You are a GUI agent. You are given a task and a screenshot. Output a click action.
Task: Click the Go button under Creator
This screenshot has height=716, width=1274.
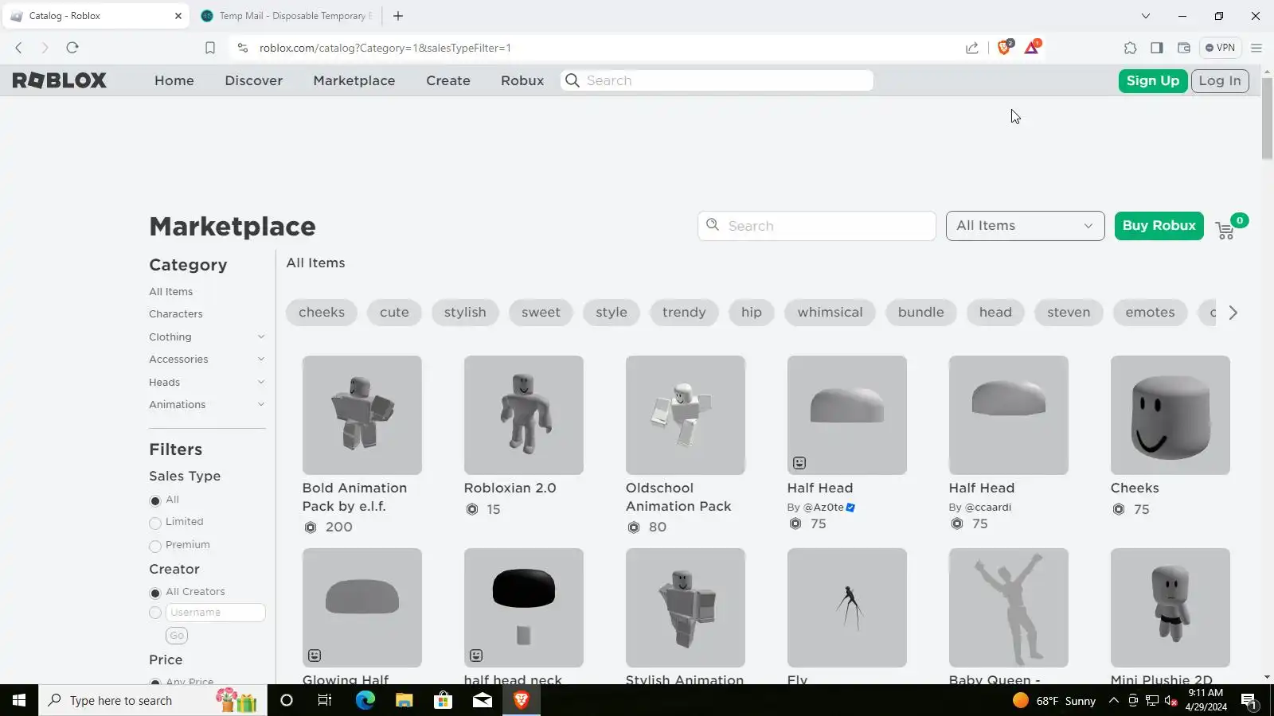point(177,636)
